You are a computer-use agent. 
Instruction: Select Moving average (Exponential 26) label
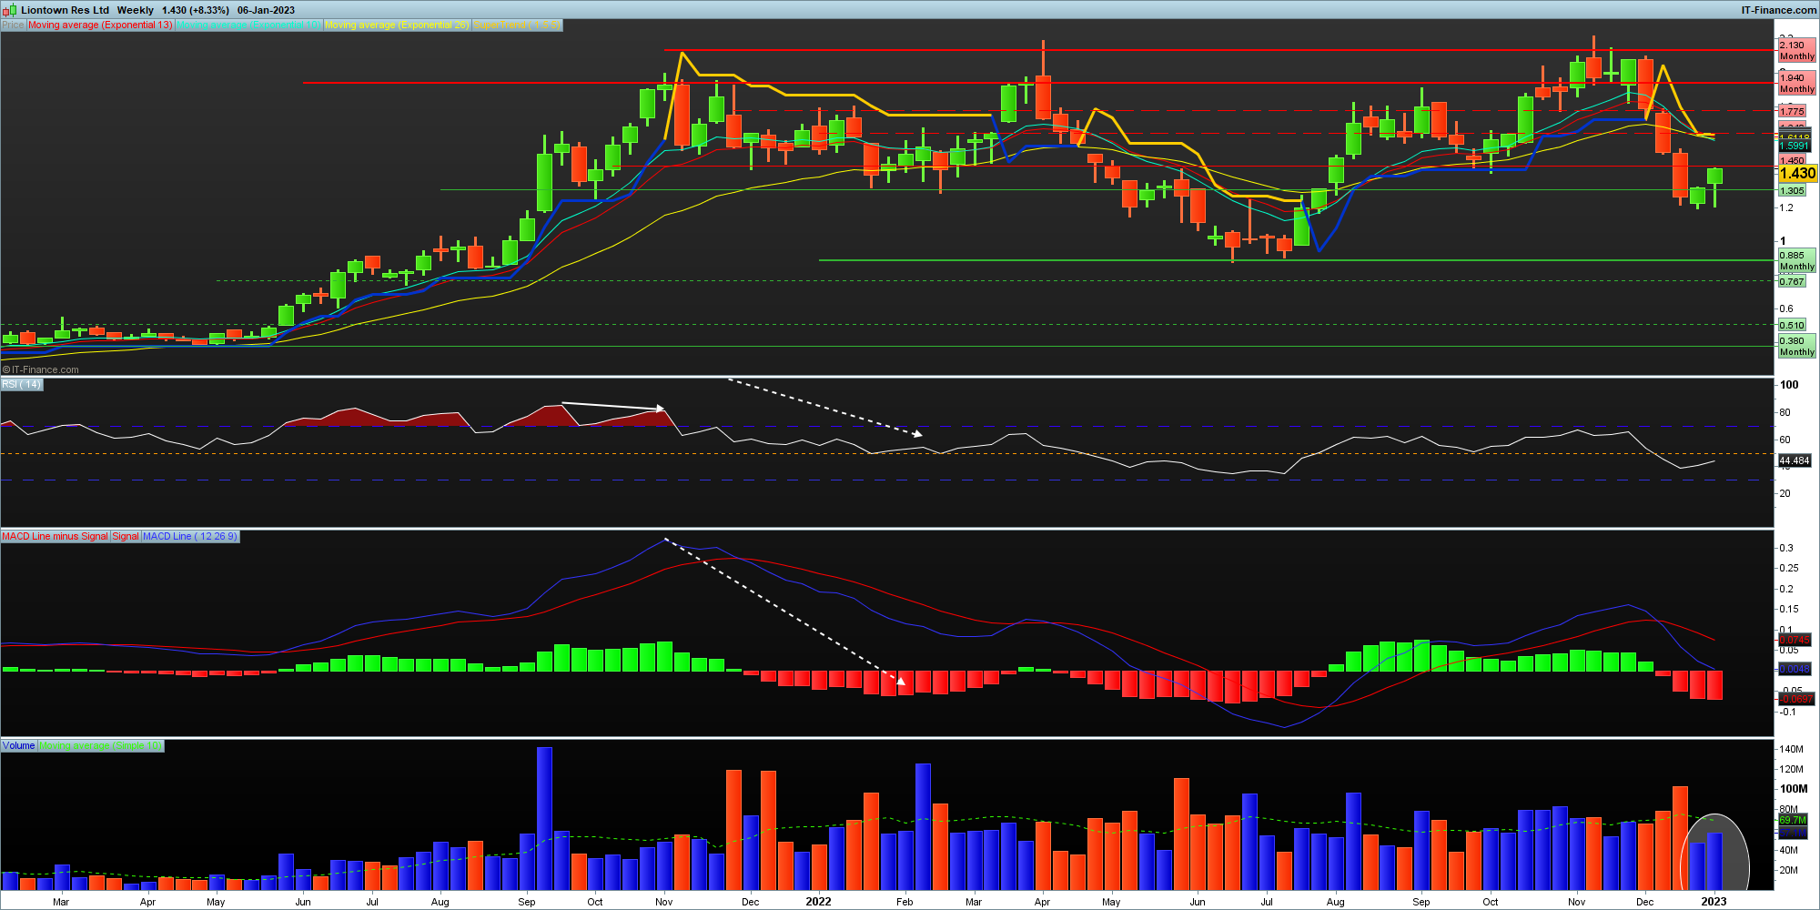397,25
